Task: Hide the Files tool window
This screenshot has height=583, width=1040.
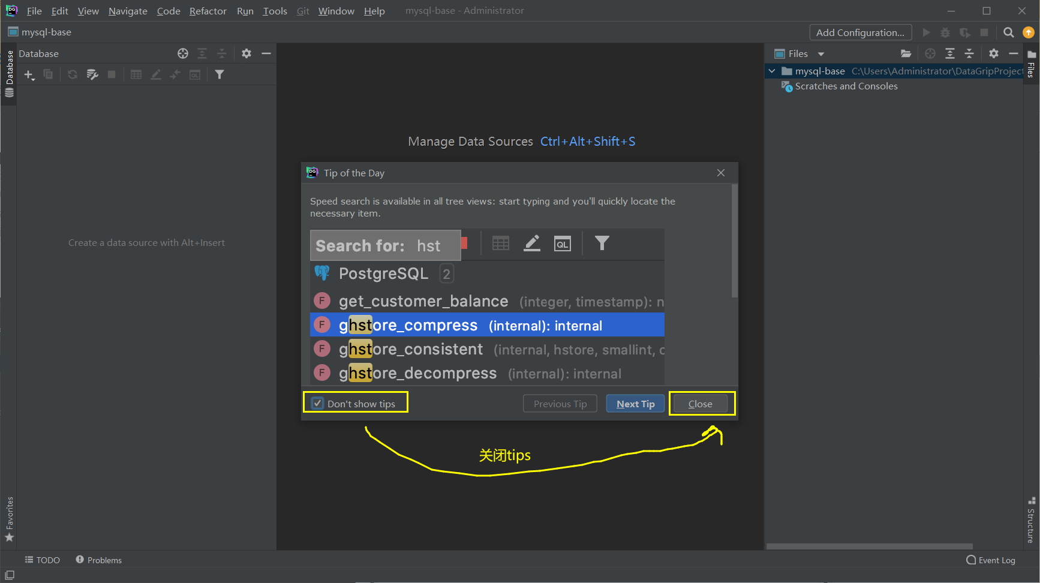Action: [x=1014, y=53]
